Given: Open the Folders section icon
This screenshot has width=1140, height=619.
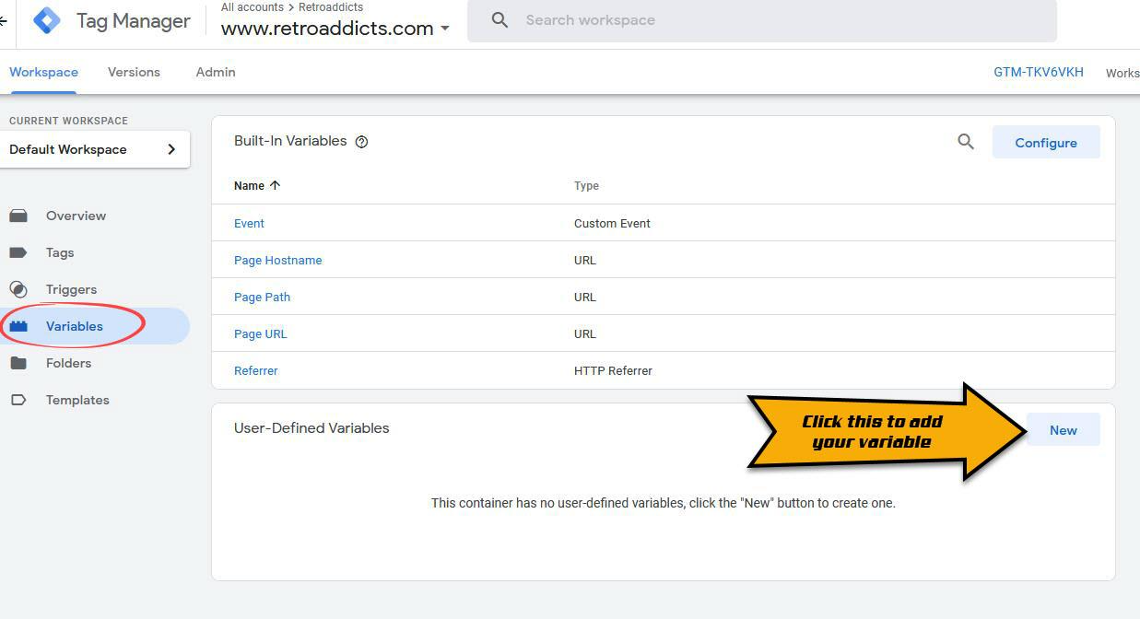Looking at the screenshot, I should point(20,363).
